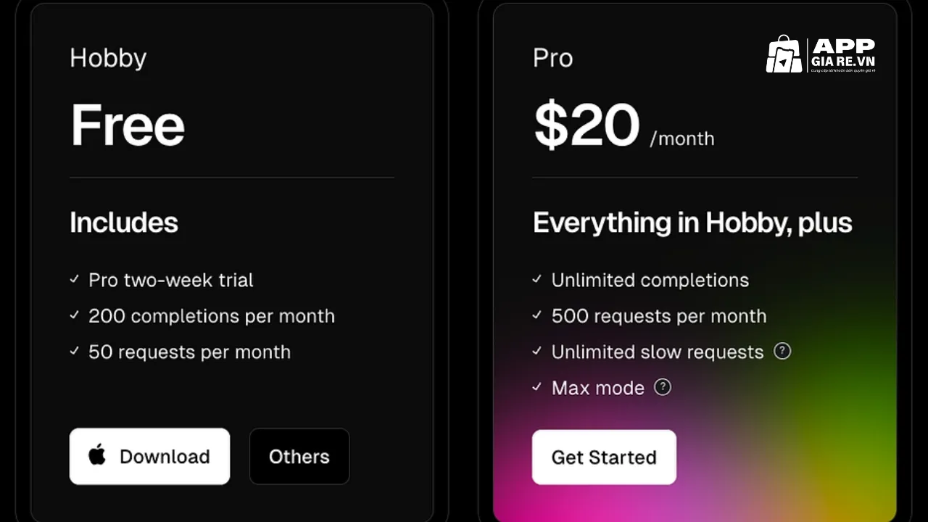Click the checkmark beside 200 completions per month

pos(73,315)
